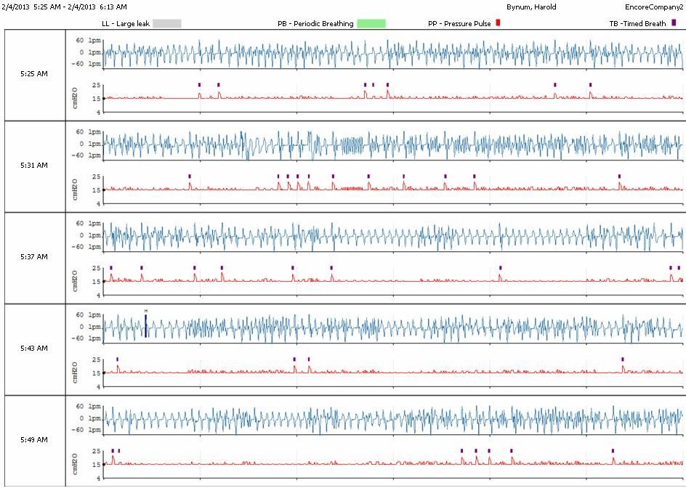Select the 5:37 AM time row label
This screenshot has width=686, height=488.
34,257
